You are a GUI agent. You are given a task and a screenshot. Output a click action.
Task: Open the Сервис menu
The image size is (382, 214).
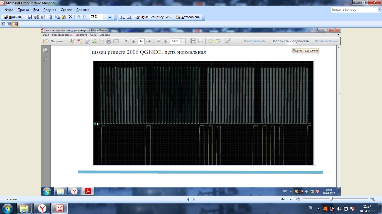[x=66, y=10]
